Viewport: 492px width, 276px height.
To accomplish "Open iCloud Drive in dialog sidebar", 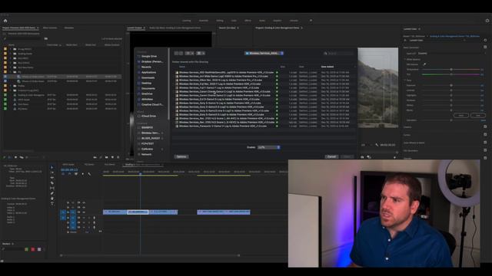I will (x=148, y=116).
